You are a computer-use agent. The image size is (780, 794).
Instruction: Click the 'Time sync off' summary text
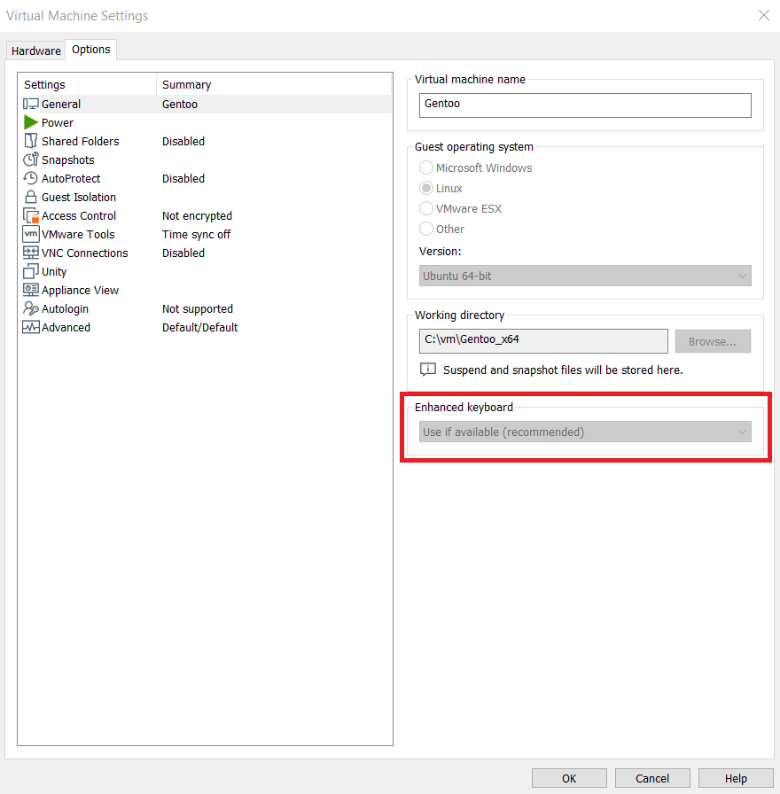click(196, 235)
